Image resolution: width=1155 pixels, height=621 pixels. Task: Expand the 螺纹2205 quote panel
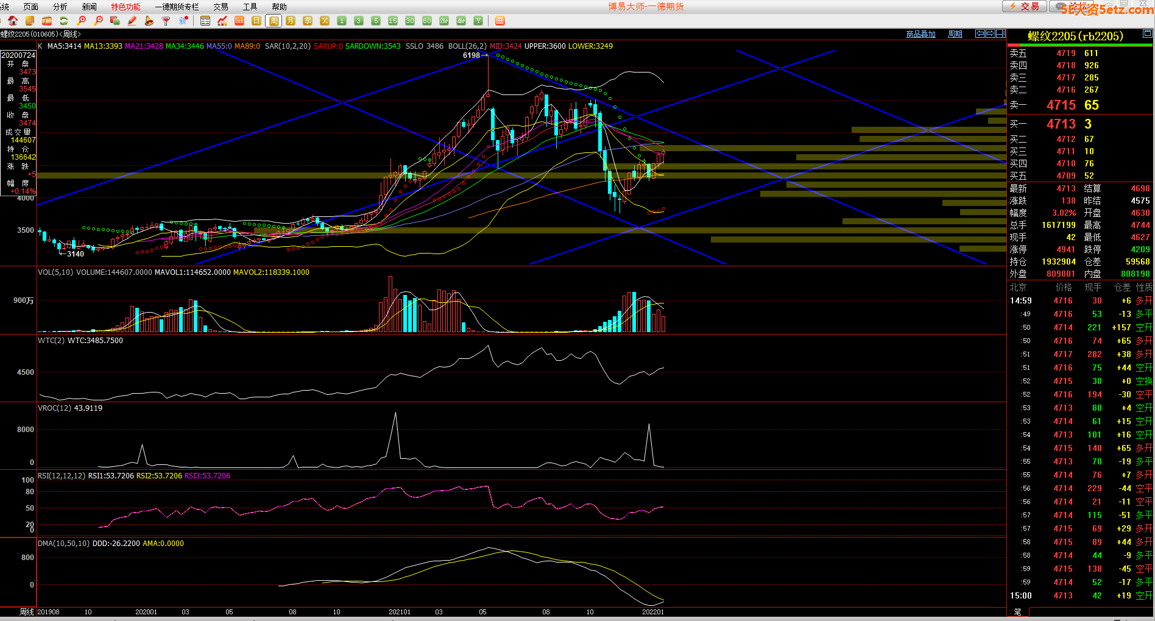tap(1147, 34)
